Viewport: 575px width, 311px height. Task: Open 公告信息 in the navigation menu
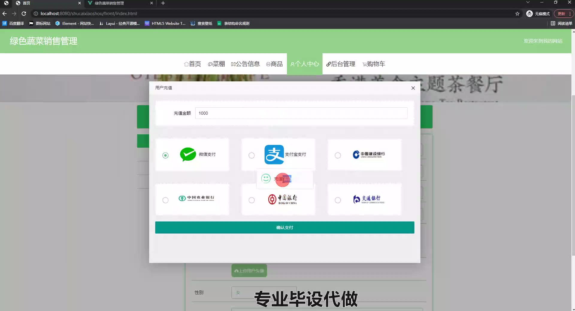[245, 64]
